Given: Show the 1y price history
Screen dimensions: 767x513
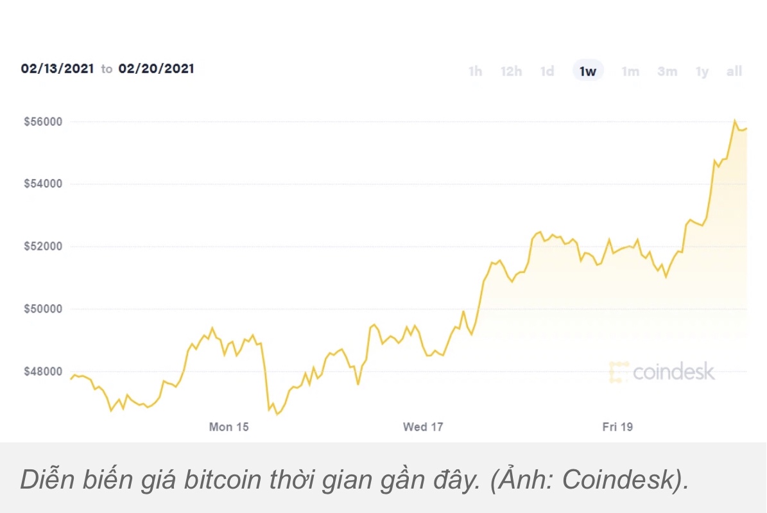Looking at the screenshot, I should pos(702,71).
